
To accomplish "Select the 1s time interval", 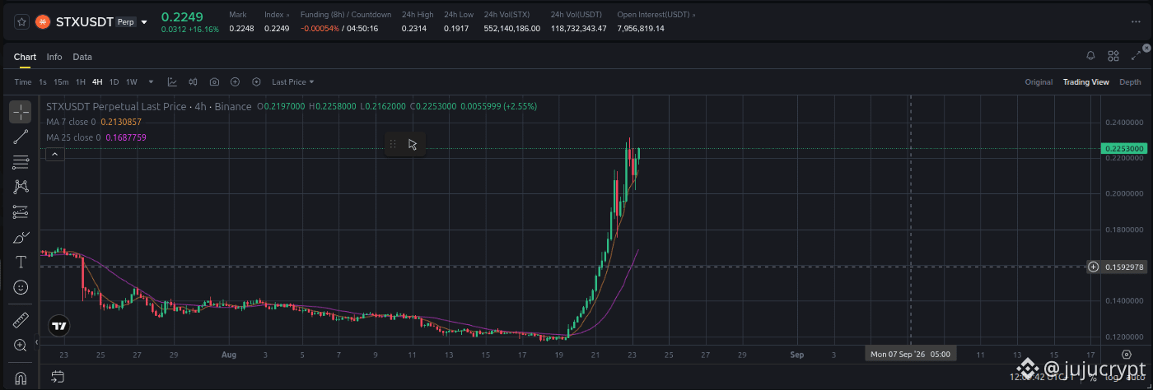I will [43, 82].
